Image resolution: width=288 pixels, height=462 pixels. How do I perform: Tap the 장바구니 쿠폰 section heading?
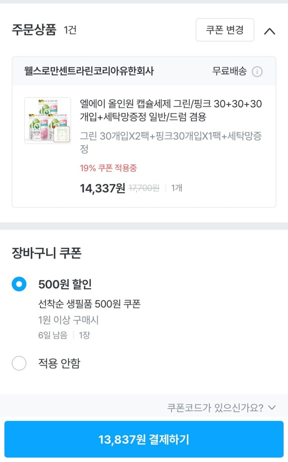pos(47,253)
